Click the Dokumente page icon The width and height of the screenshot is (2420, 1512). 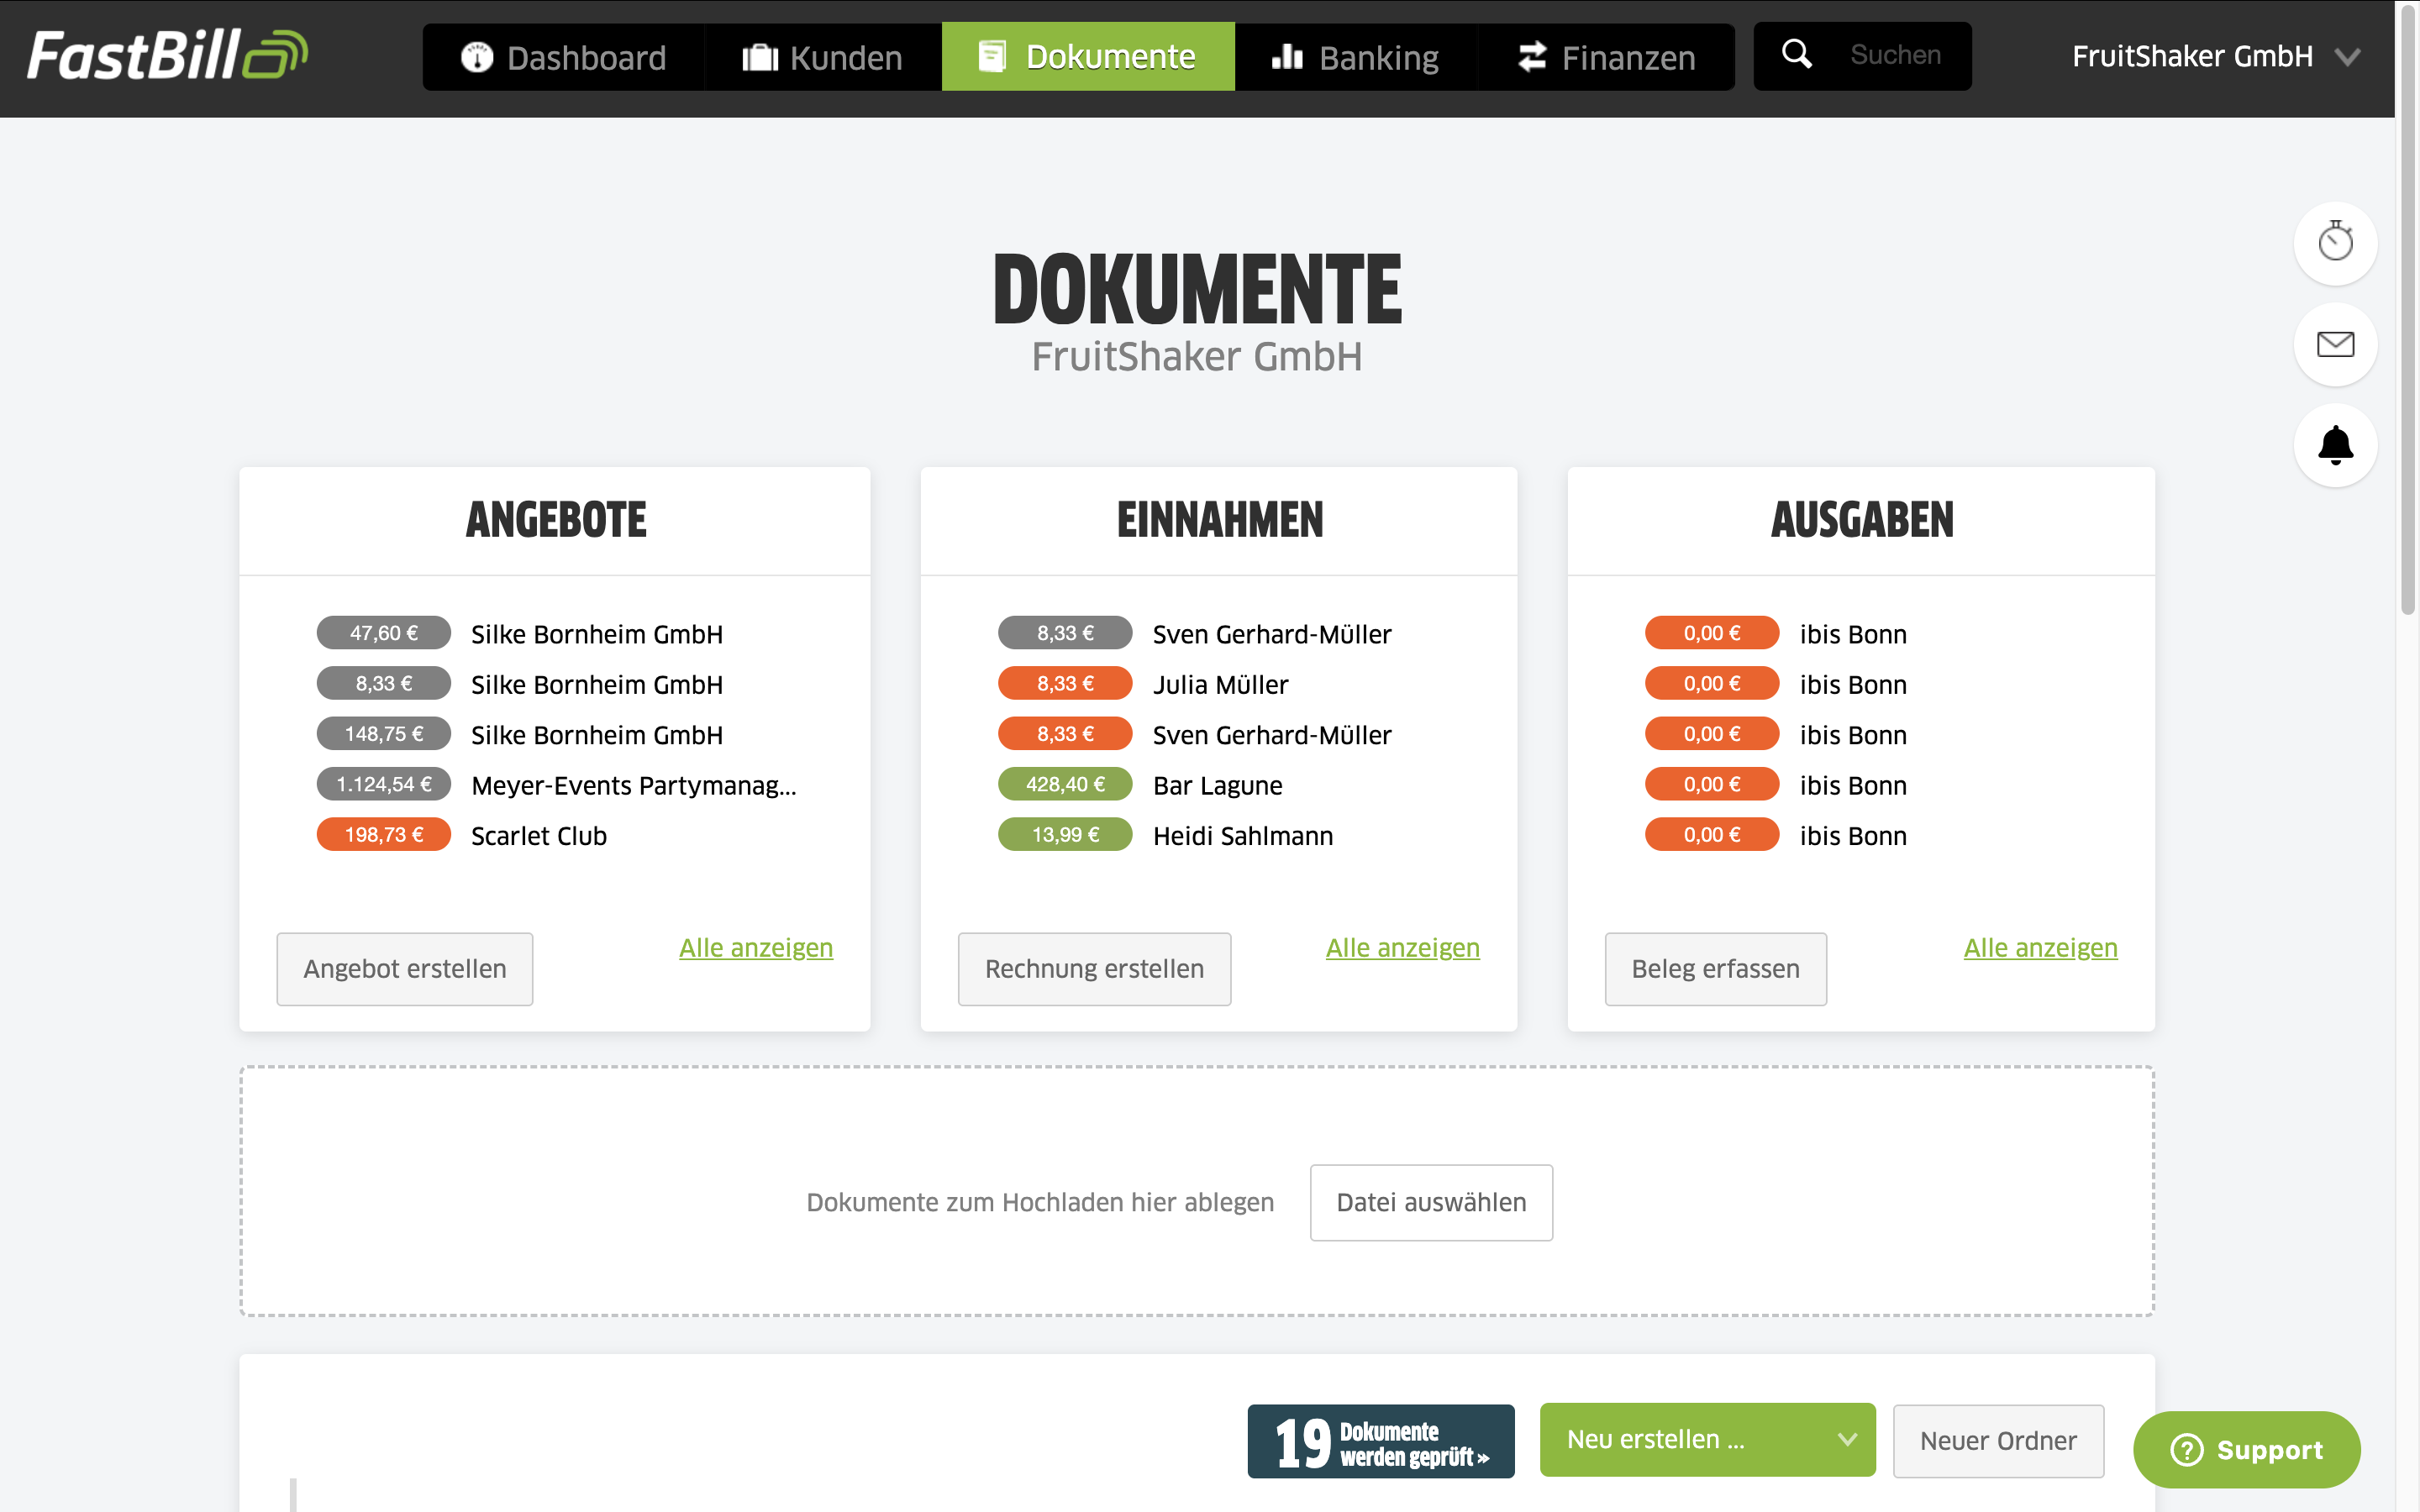click(x=991, y=56)
